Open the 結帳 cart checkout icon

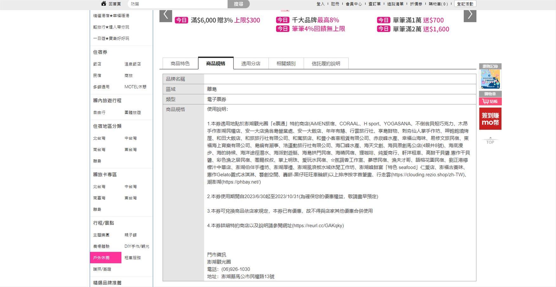(490, 101)
